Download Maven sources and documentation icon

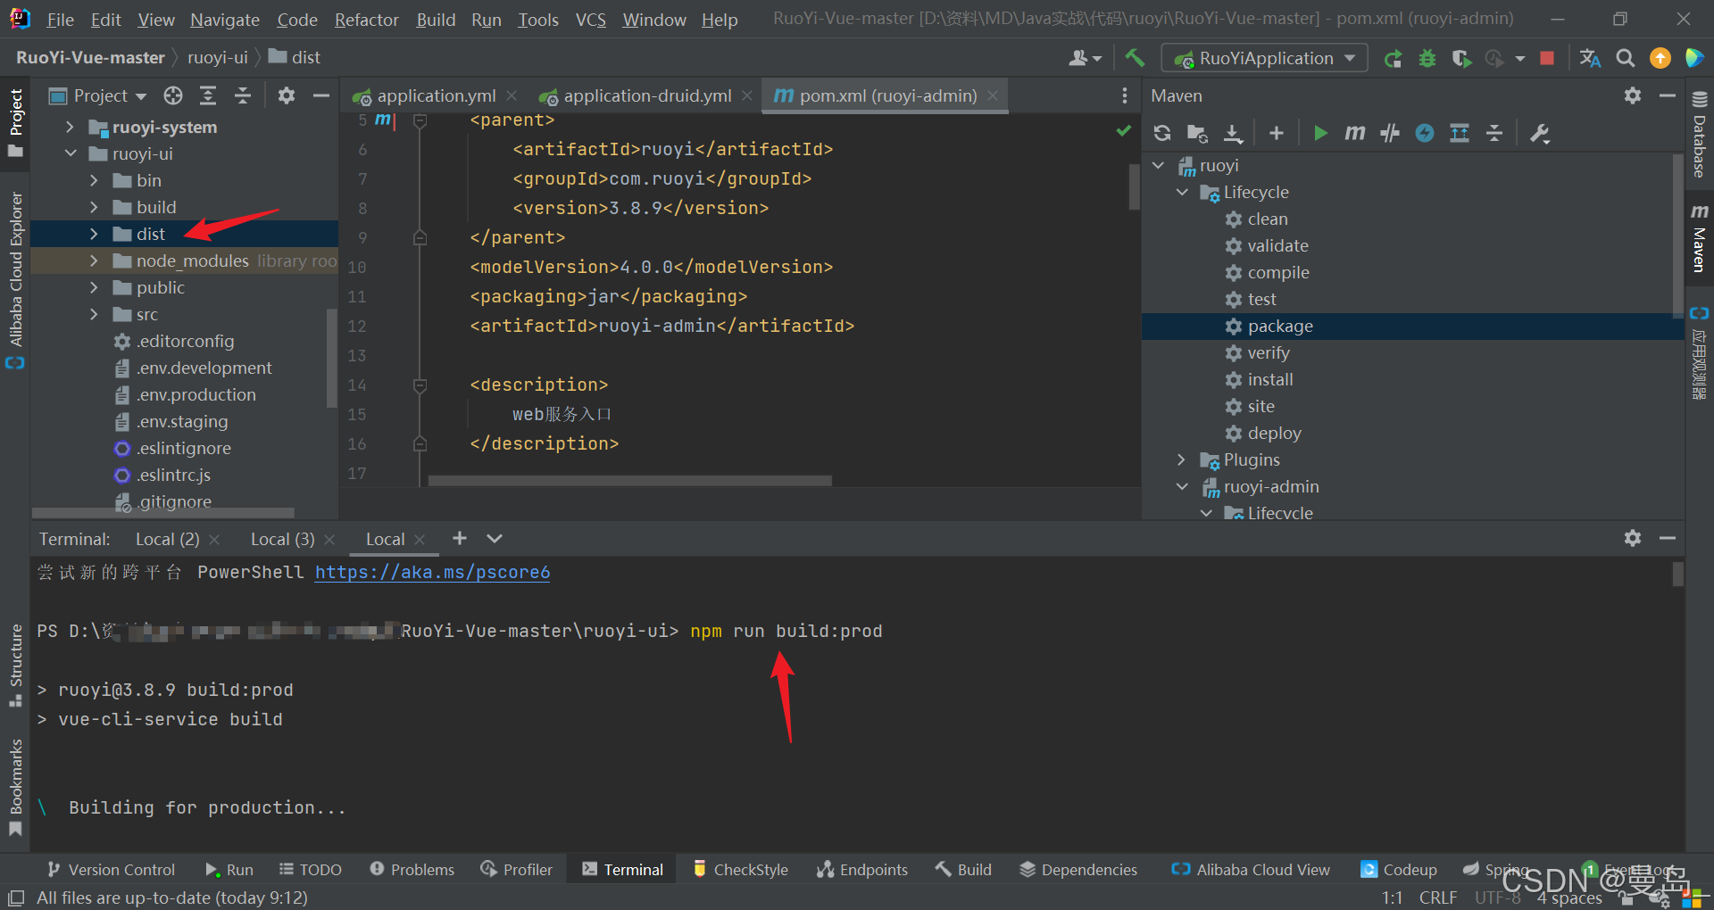pyautogui.click(x=1233, y=133)
